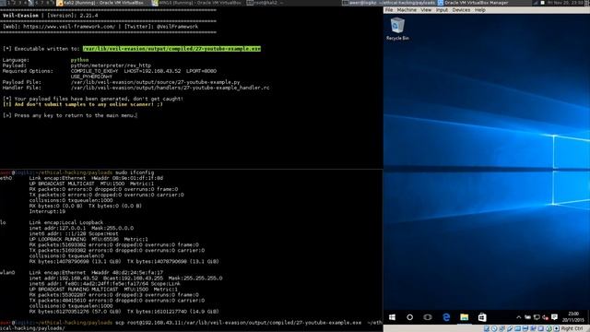Viewport: 590px width, 332px height.
Task: Show hidden tray icons chevron
Action: point(518,317)
